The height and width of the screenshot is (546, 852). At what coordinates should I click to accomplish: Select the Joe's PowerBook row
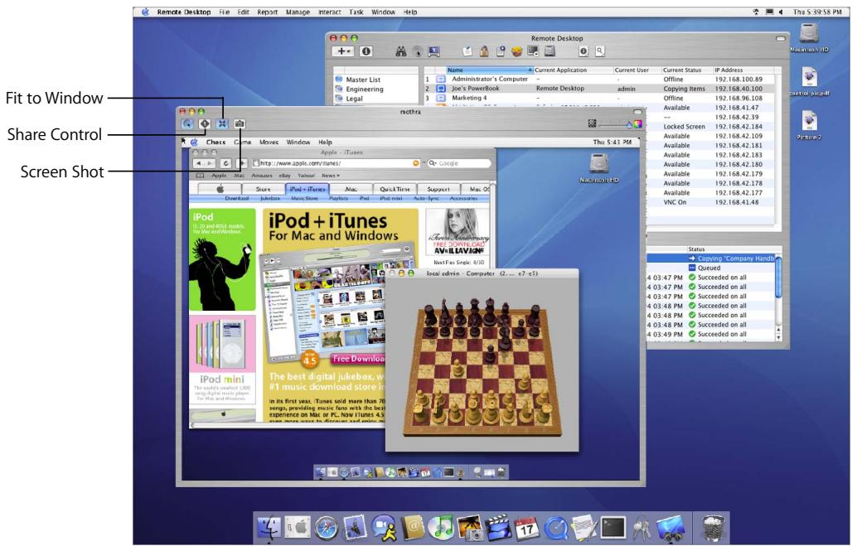tap(598, 89)
